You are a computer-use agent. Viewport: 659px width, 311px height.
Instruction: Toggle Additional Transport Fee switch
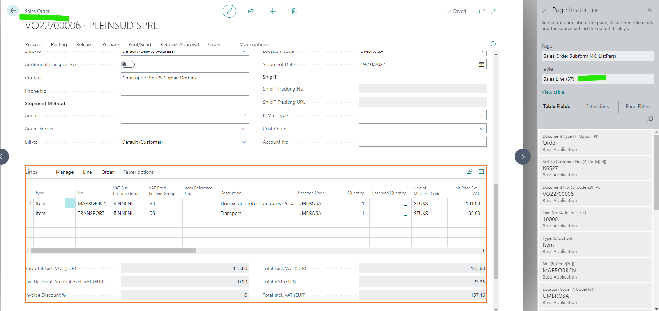(128, 64)
